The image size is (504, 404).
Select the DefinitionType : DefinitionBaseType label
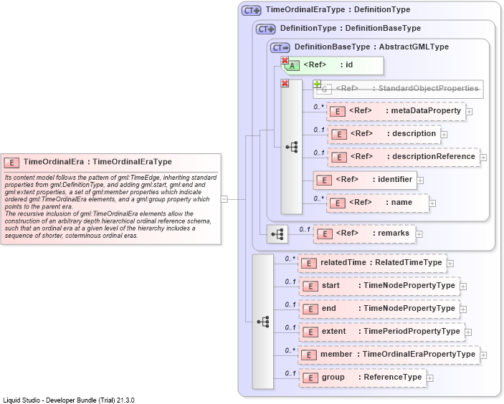(x=351, y=28)
